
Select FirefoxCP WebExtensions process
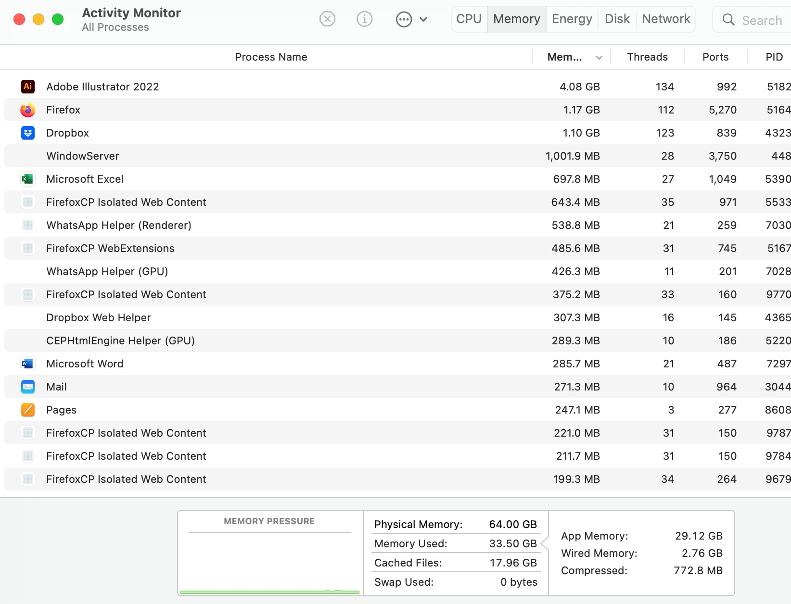[397, 248]
